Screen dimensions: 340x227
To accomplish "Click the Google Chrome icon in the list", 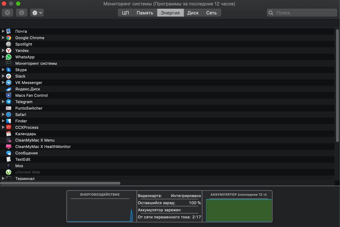I will (x=8, y=38).
